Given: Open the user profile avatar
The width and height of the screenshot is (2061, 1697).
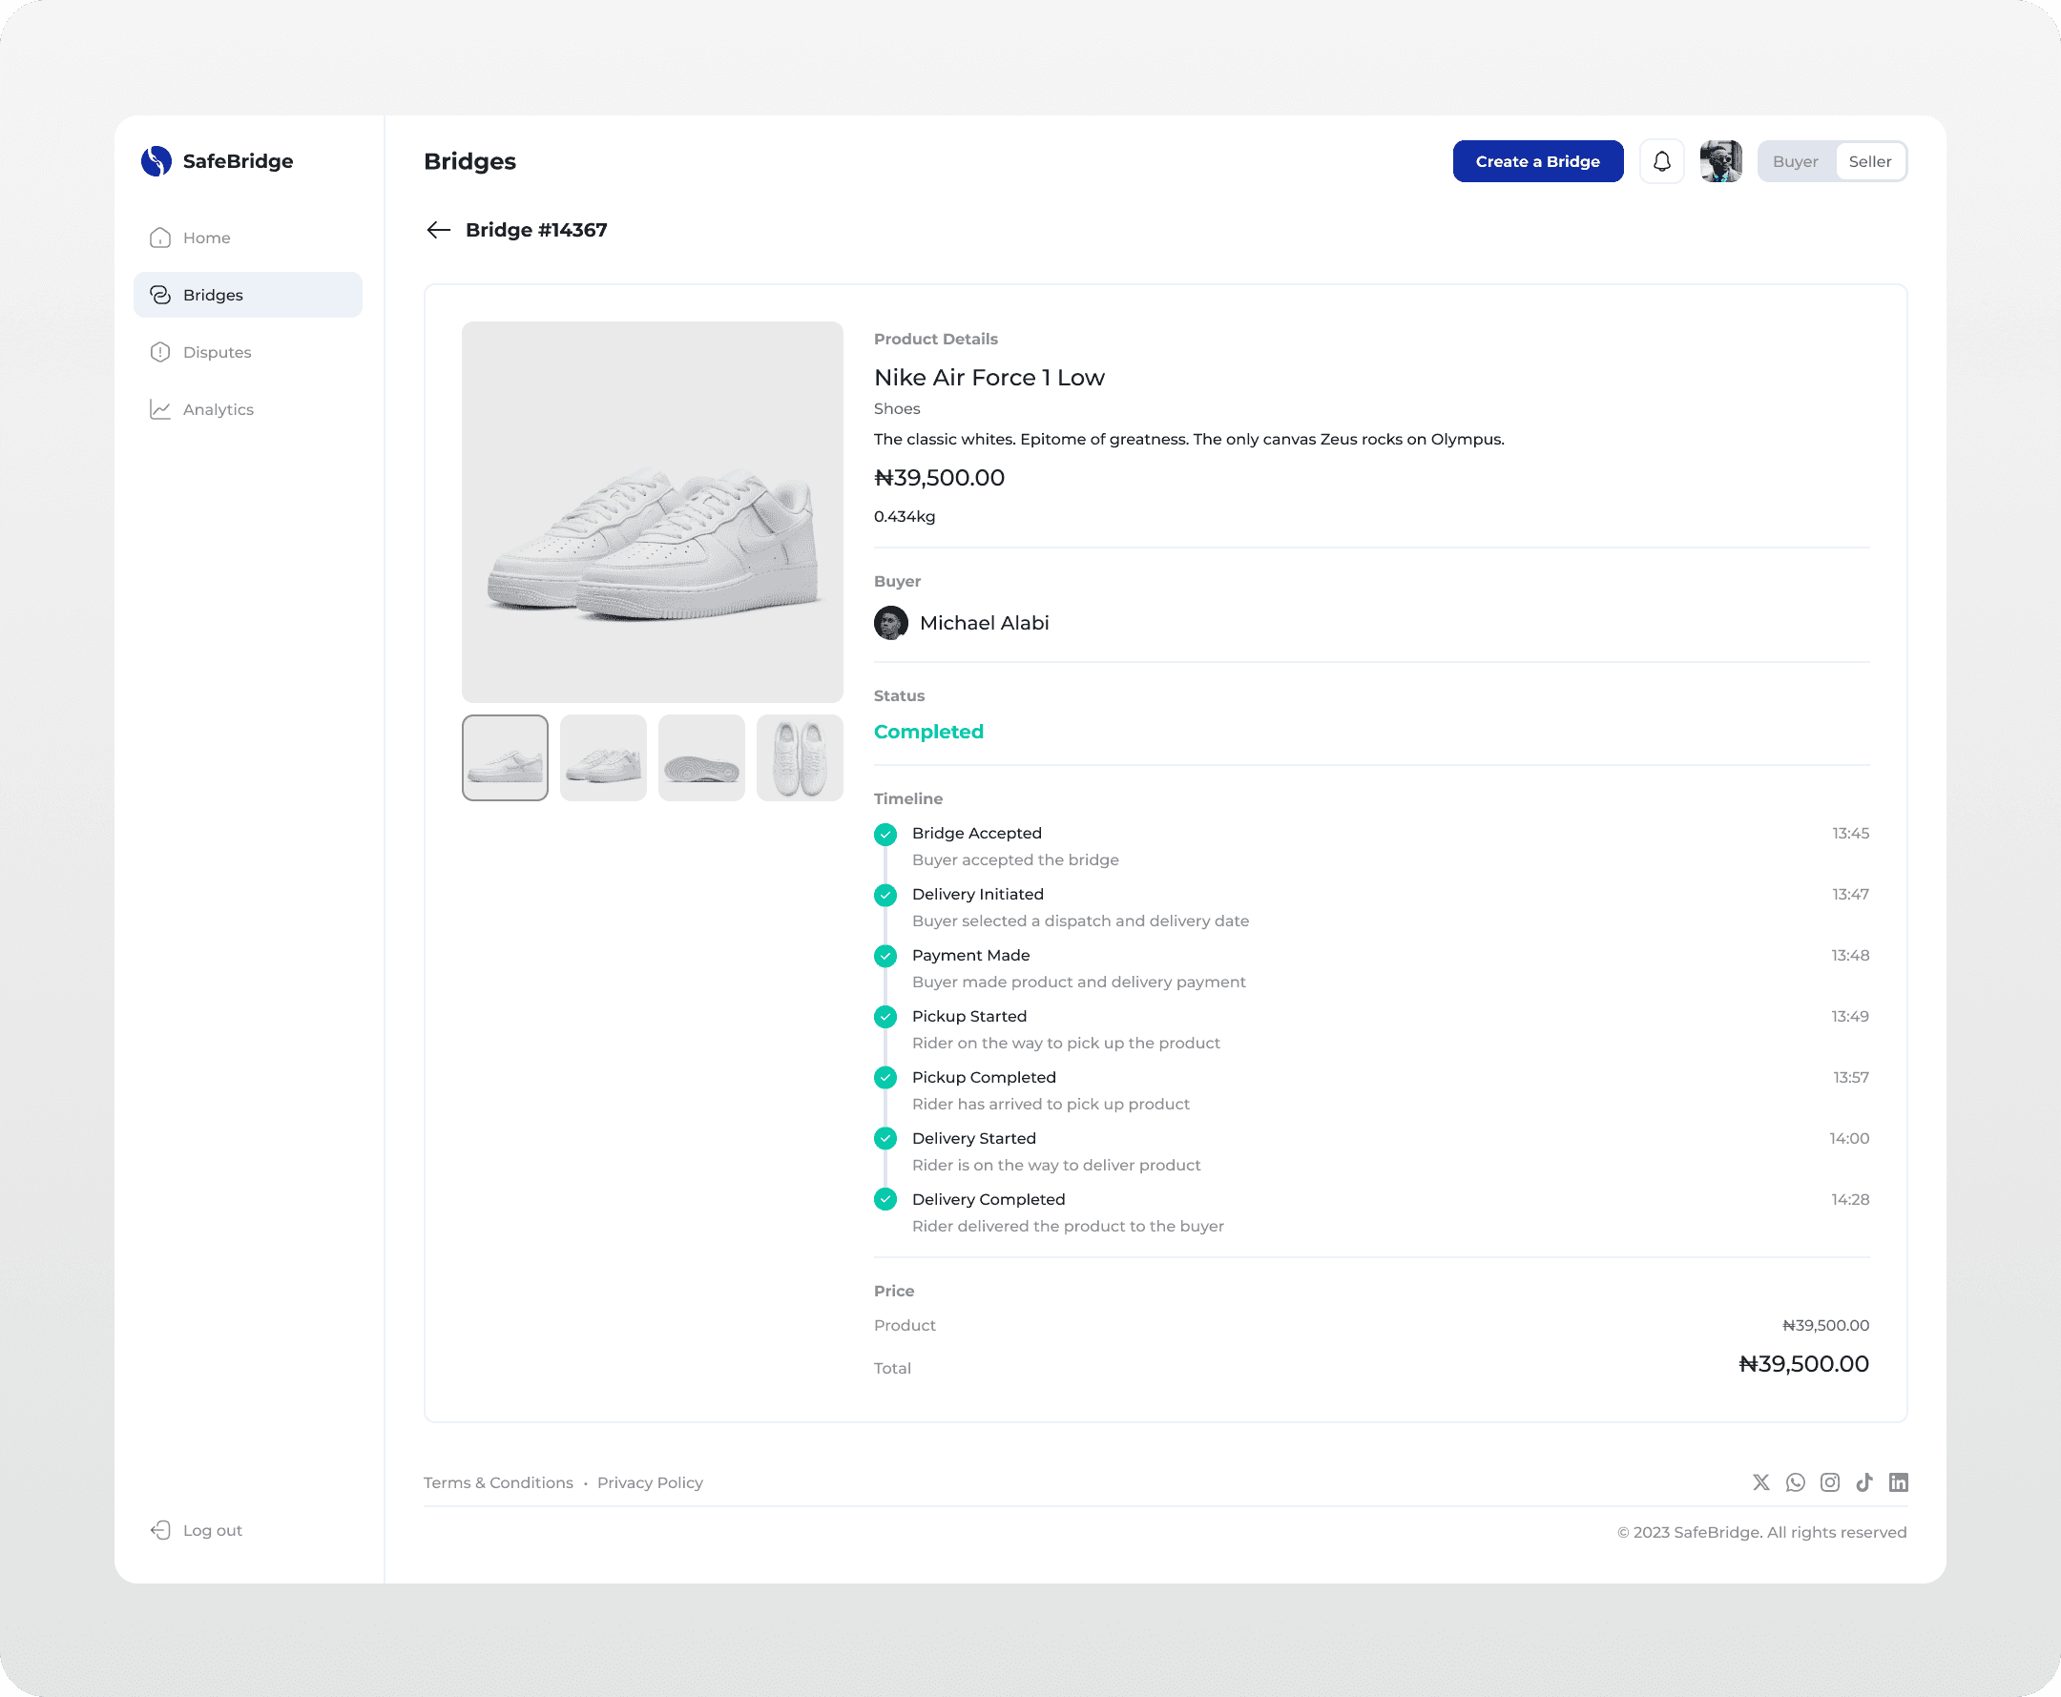Looking at the screenshot, I should click(1719, 161).
